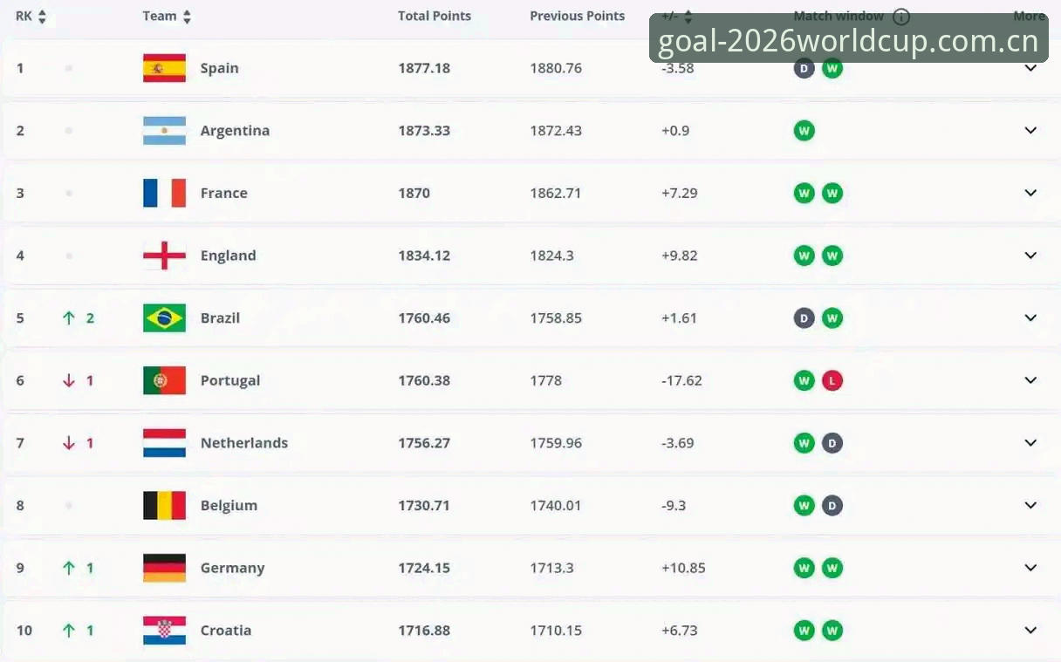Click the goal-2026worldcup.com.cn watermark banner

[x=848, y=38]
